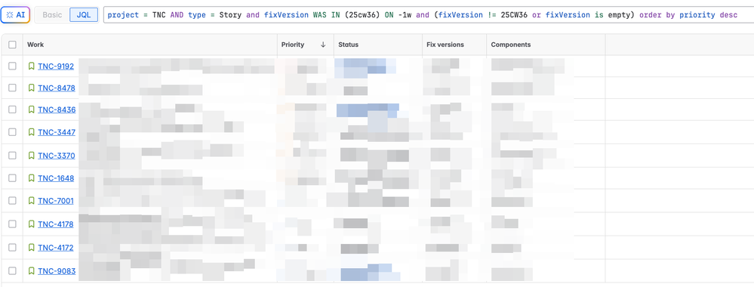The width and height of the screenshot is (754, 287).
Task: Select the checkbox for TNC-4172
Action: (13, 248)
